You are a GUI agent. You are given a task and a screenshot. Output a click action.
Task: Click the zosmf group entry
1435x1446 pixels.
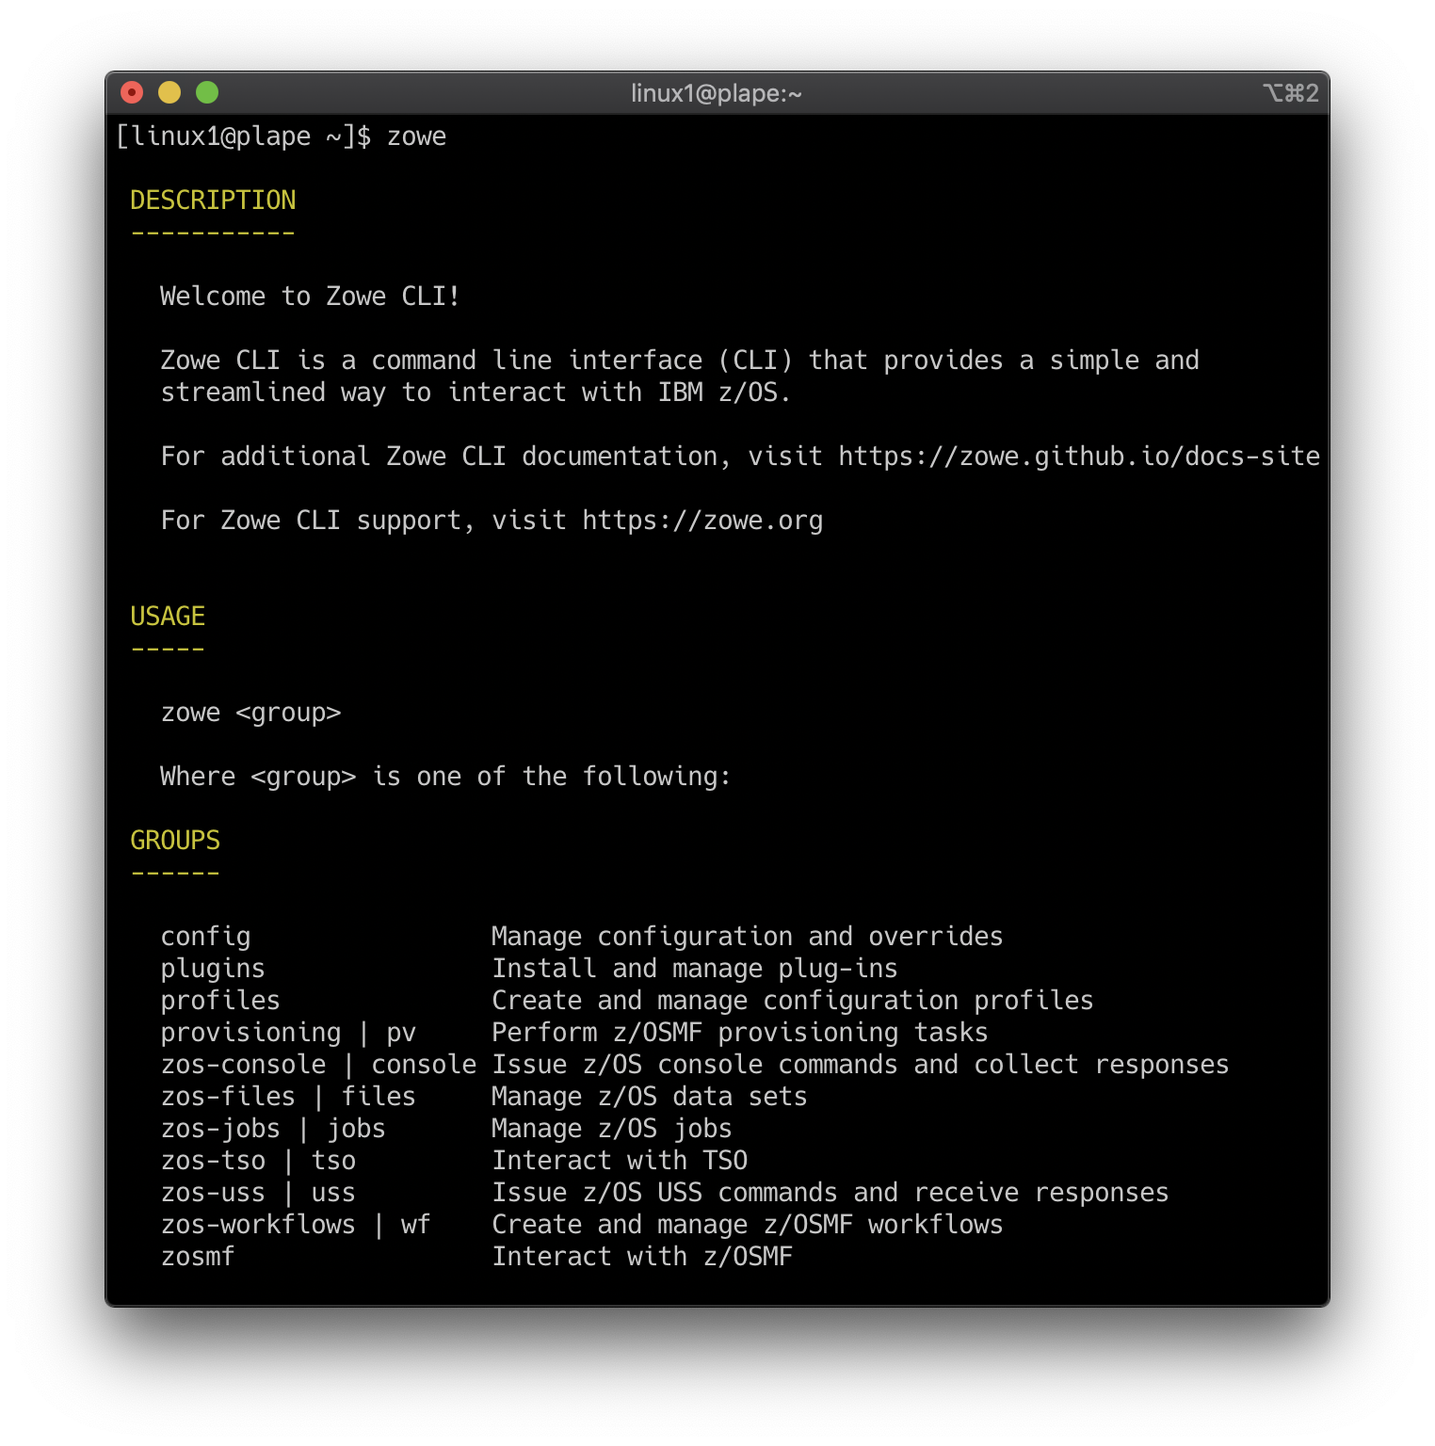point(198,1256)
